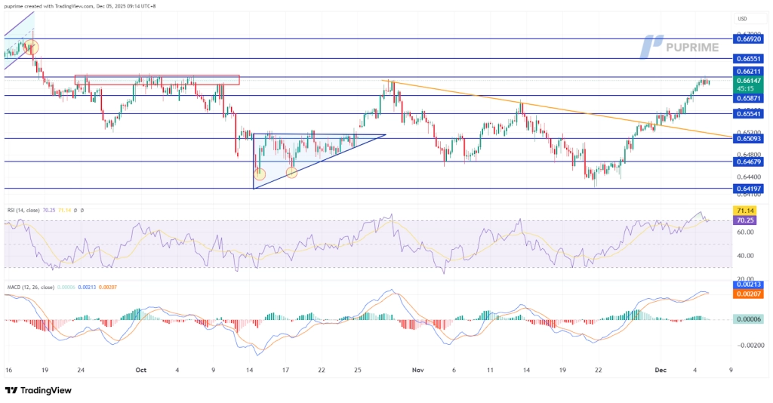Click the Oct label on time axis
Image resolution: width=773 pixels, height=403 pixels.
click(139, 371)
